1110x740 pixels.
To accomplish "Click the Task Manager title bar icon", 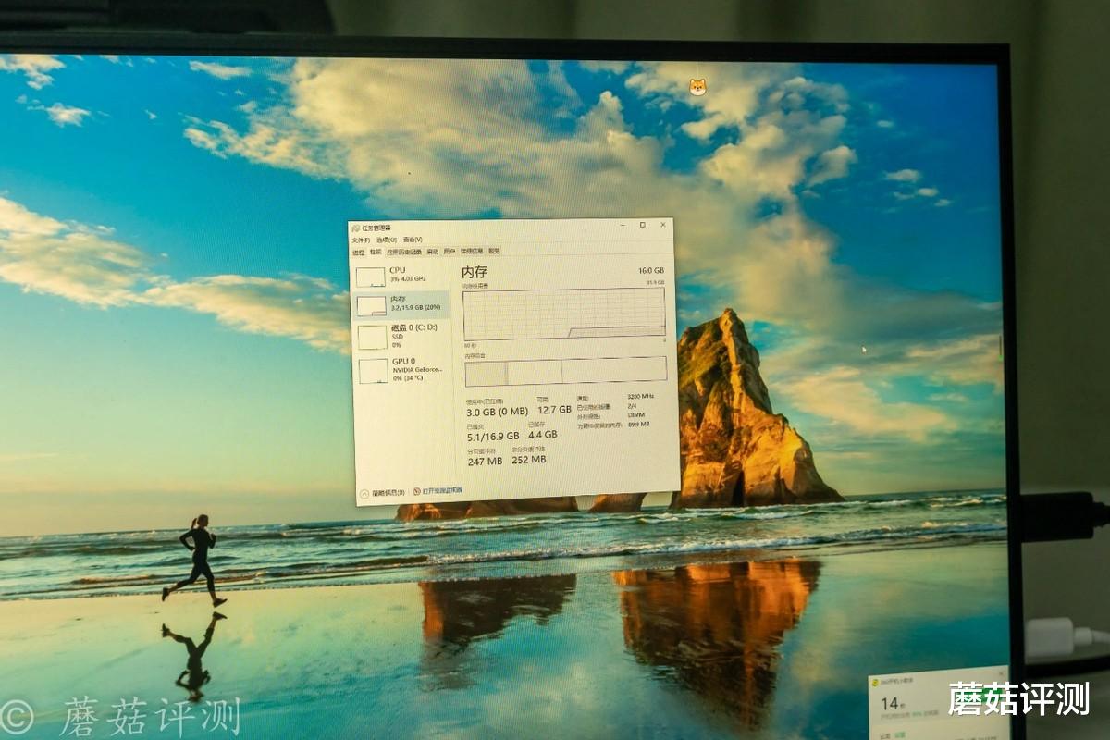I will pos(355,228).
